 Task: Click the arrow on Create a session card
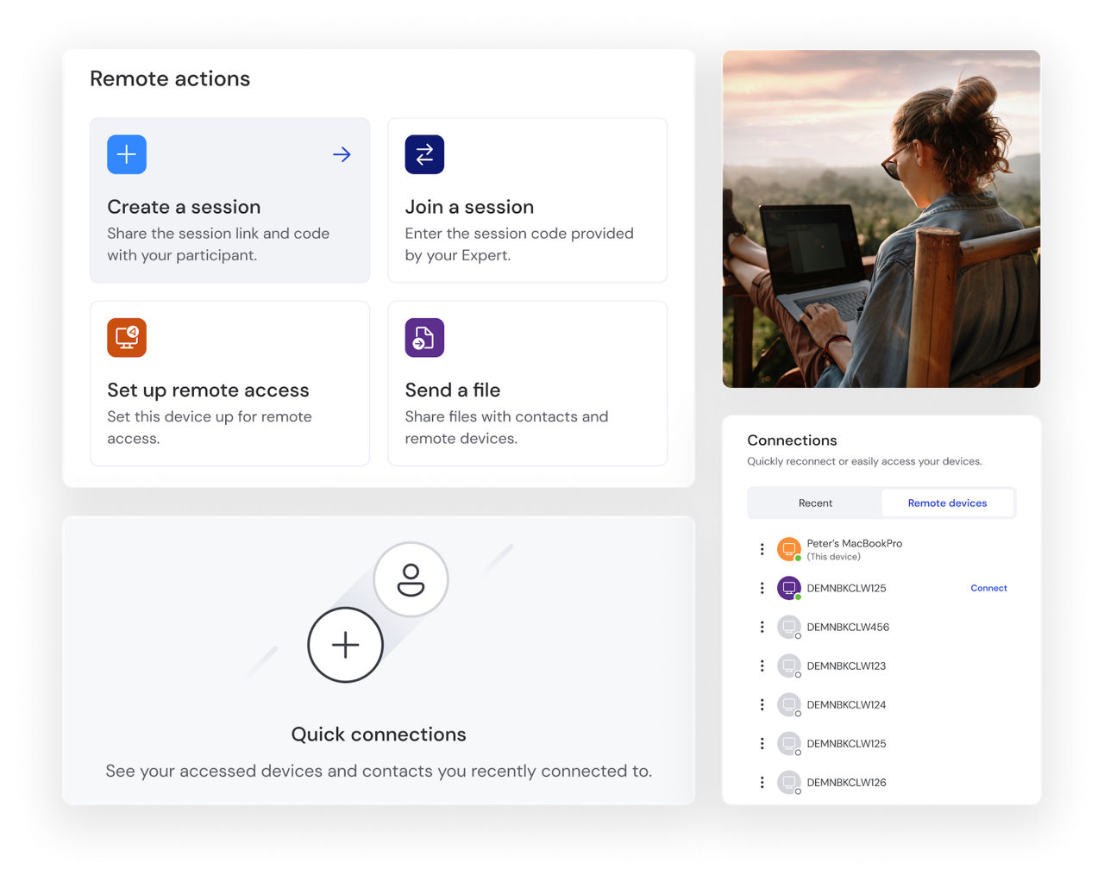pos(342,155)
